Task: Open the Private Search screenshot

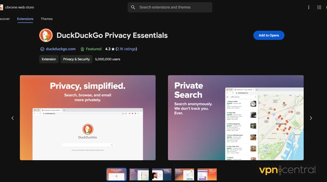Action: pos(236,118)
